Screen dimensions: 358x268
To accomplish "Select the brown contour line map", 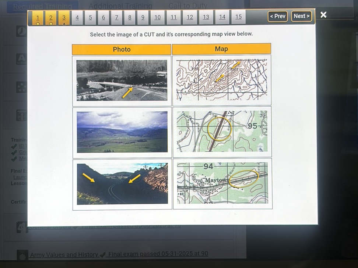I will click(x=221, y=80).
